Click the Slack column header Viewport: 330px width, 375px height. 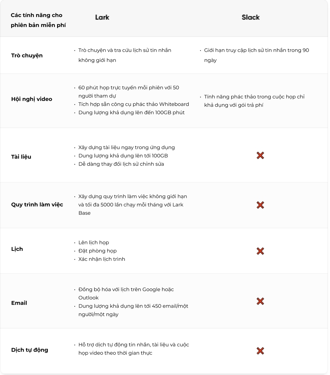tap(251, 18)
